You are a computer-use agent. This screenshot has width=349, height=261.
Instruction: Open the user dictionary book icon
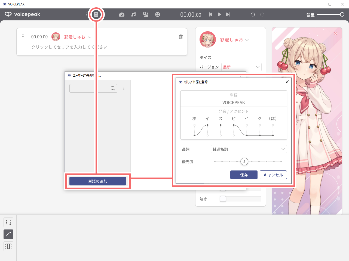(x=96, y=14)
